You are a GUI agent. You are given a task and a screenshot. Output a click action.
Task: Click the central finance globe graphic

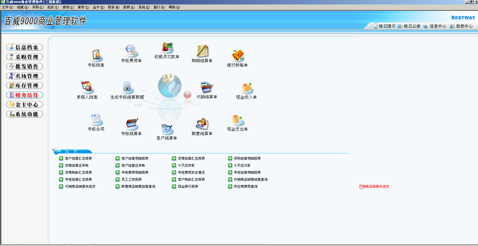[x=170, y=86]
